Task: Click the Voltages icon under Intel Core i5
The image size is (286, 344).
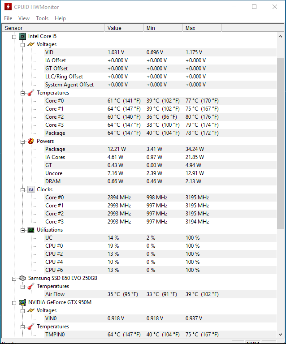Action: [31, 44]
